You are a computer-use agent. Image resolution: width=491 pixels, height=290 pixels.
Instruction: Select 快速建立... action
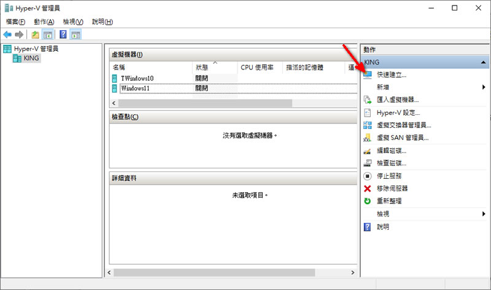click(392, 75)
